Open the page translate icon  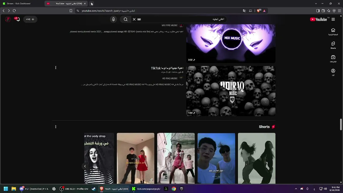[244, 11]
